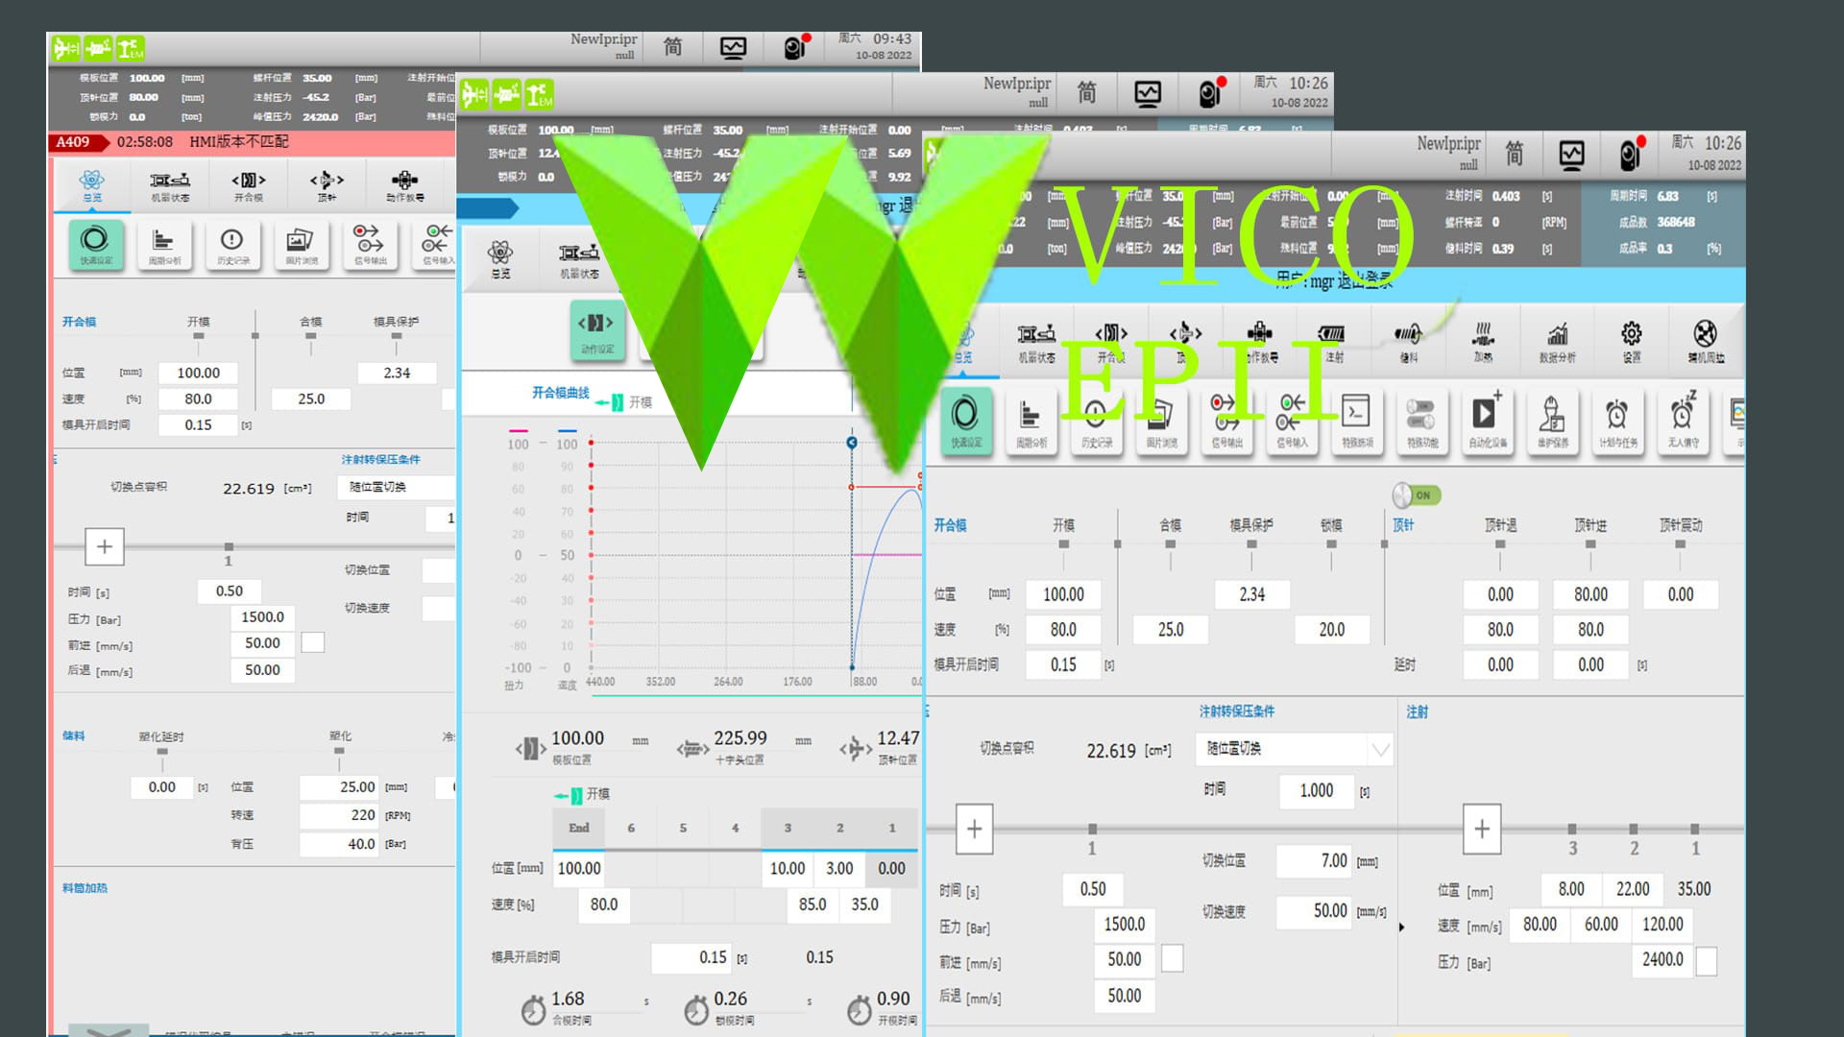This screenshot has height=1037, width=1844.
Task: Open the 设置 gear tab in front window
Action: coord(1631,342)
